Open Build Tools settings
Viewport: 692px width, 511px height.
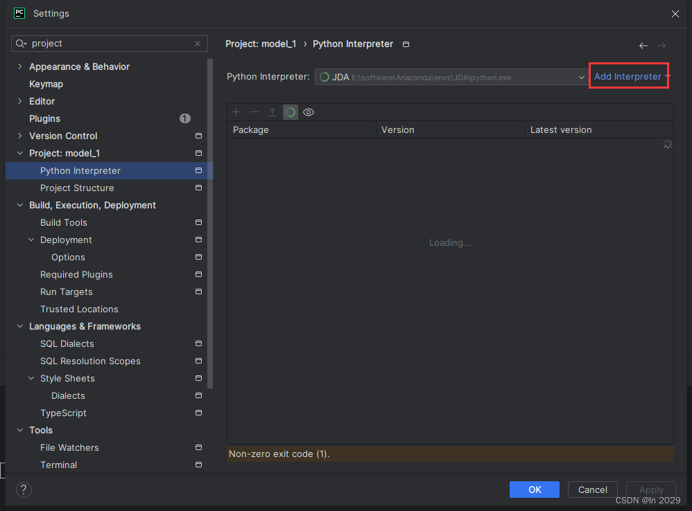64,222
